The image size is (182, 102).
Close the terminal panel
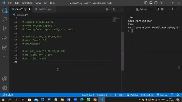pos(177,9)
